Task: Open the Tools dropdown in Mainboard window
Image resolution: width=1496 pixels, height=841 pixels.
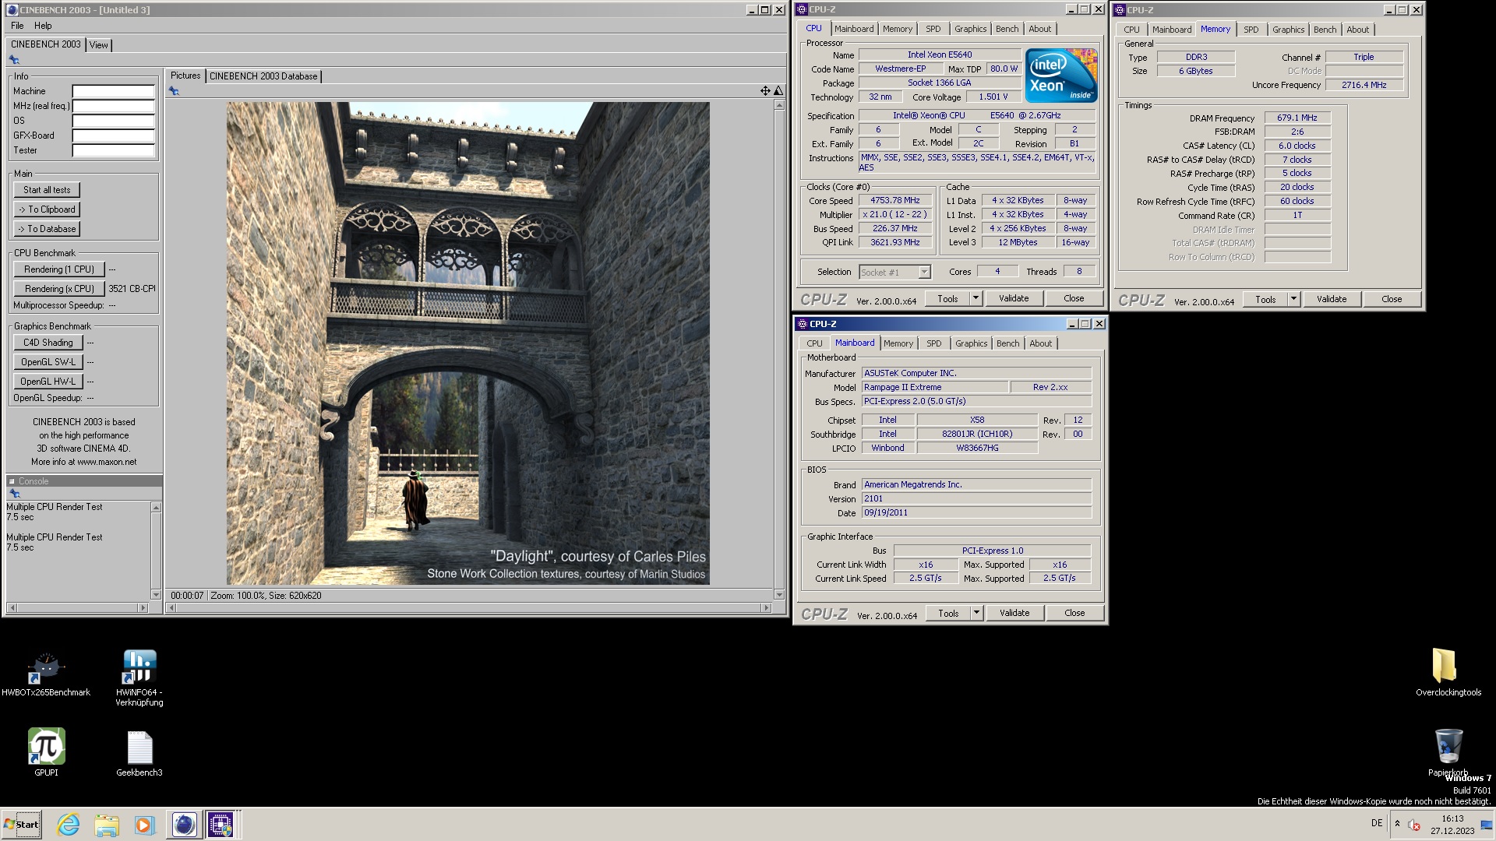Action: click(976, 613)
